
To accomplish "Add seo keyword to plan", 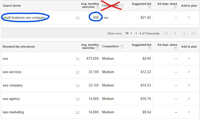I will pos(189,58).
